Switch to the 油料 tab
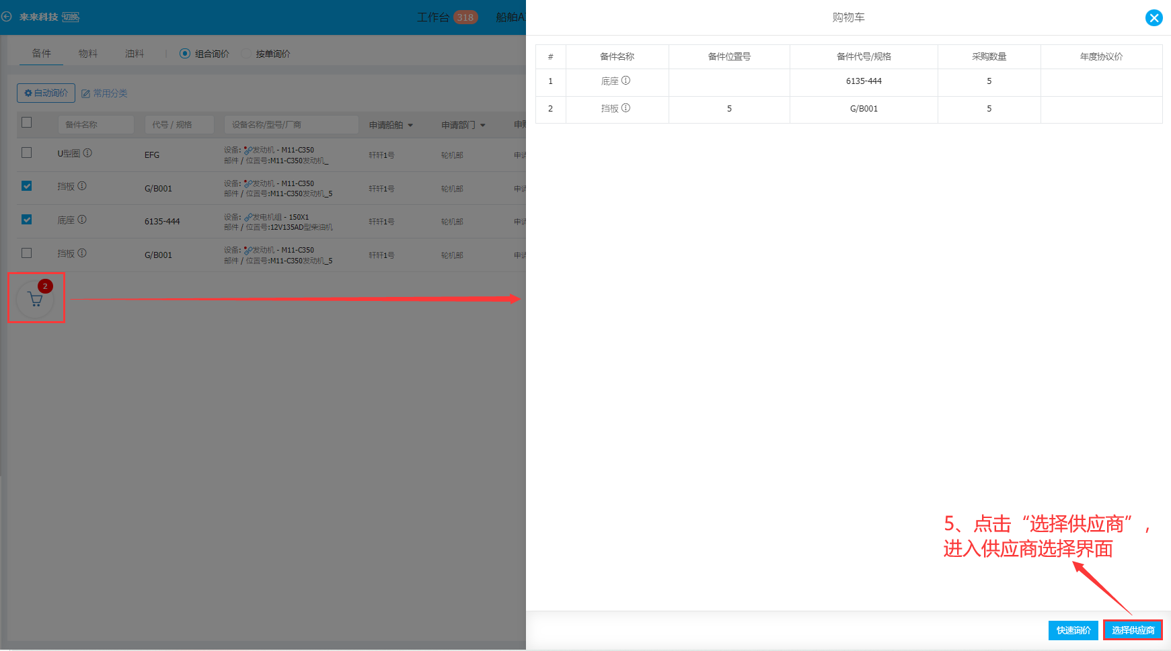Screen dimensions: 1171x651 click(135, 54)
